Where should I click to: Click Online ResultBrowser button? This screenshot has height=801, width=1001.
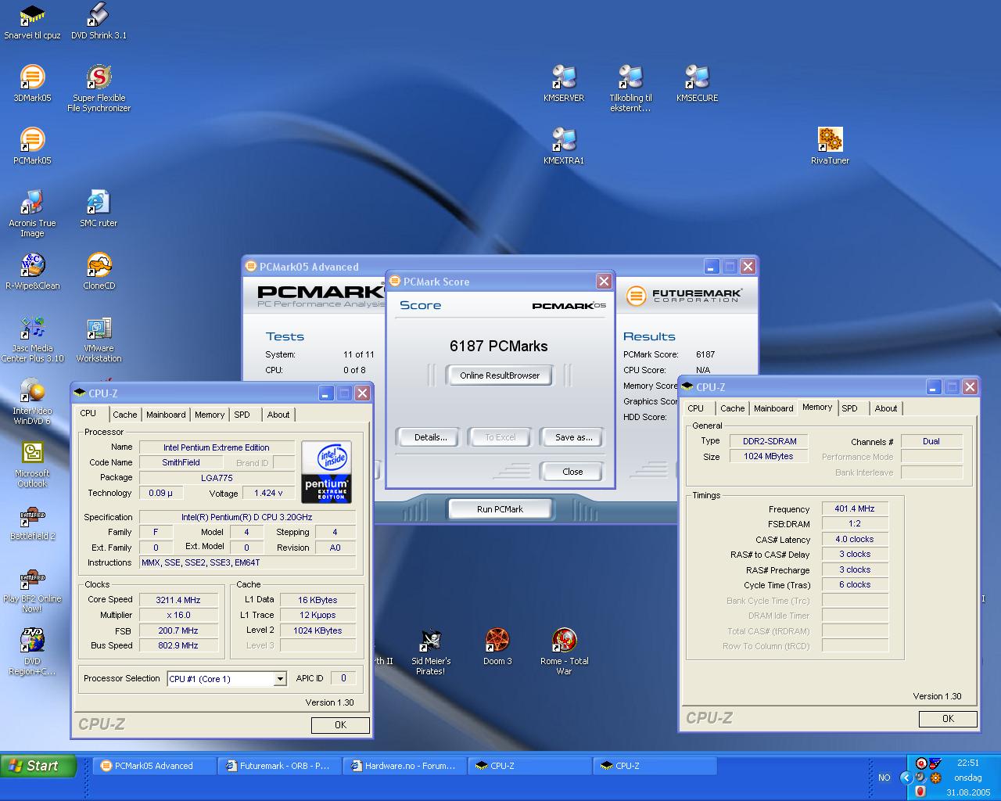(x=500, y=375)
